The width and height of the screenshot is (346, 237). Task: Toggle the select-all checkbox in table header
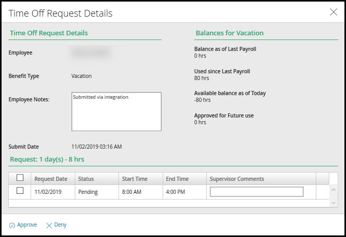(x=20, y=178)
